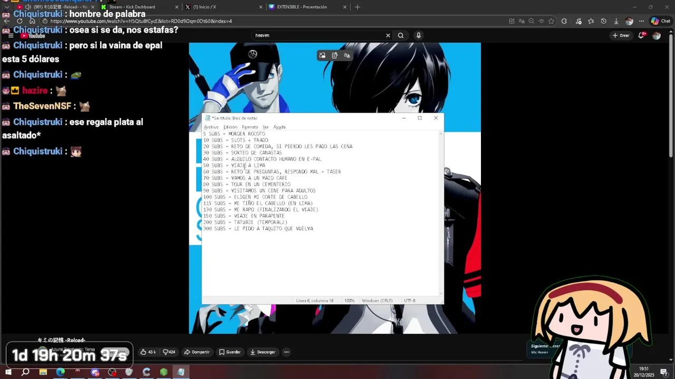The width and height of the screenshot is (675, 379).
Task: Open Notepad 'Ver' menu
Action: [266, 127]
